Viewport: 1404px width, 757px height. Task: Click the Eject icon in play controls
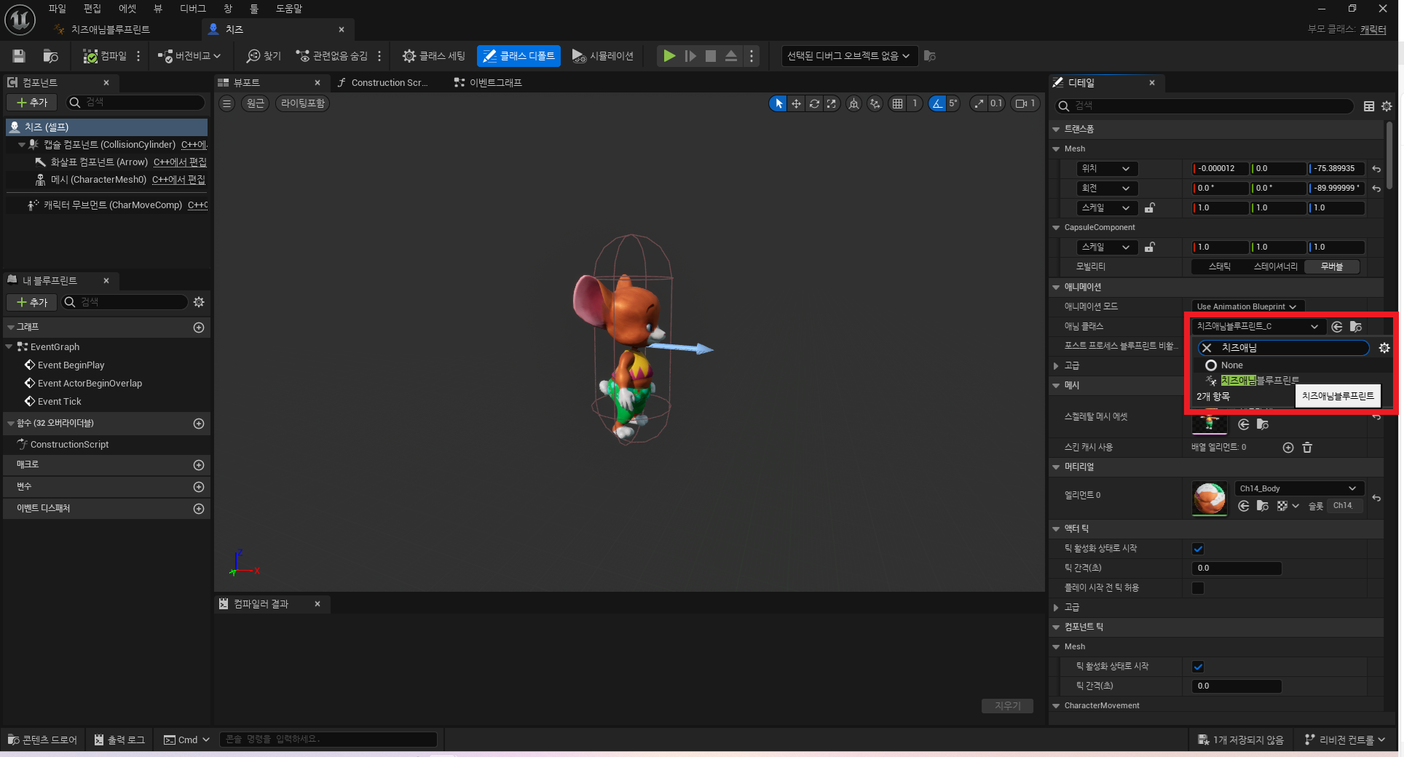[731, 56]
